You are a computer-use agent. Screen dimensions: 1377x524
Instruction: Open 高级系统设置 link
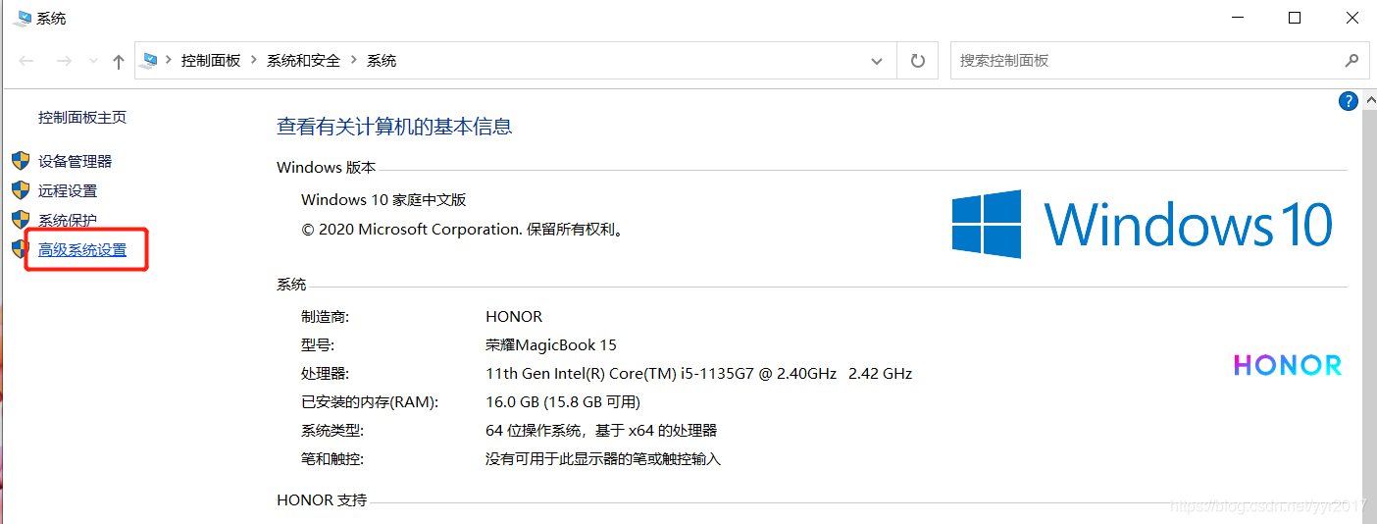tap(82, 250)
